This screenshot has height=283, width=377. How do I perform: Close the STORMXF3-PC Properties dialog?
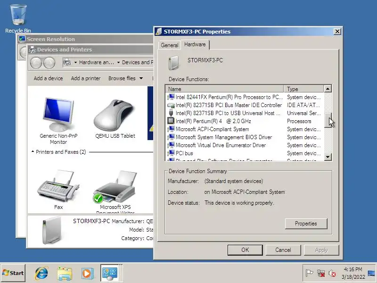pyautogui.click(x=337, y=31)
